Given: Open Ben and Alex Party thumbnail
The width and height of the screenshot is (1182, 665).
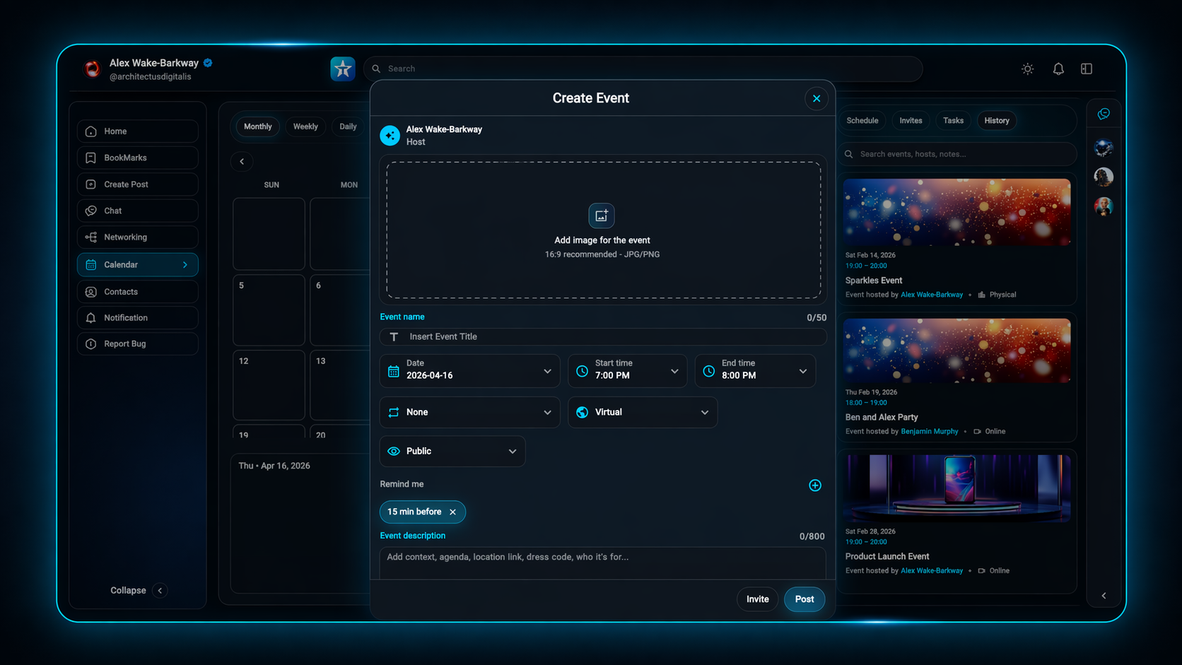Looking at the screenshot, I should (957, 351).
